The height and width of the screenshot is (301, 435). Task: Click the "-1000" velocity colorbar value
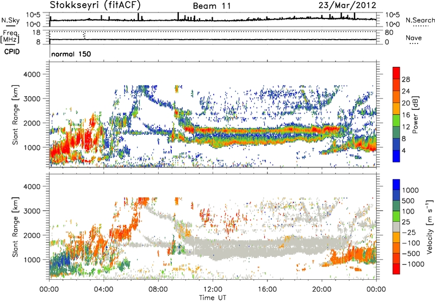[x=413, y=264]
